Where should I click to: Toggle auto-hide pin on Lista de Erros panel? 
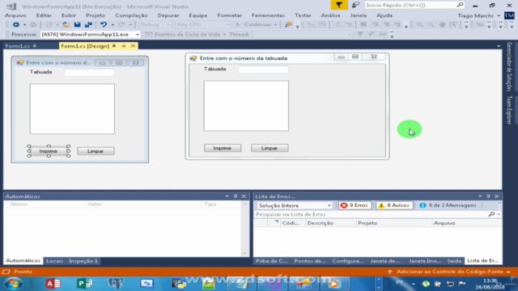[x=488, y=196]
